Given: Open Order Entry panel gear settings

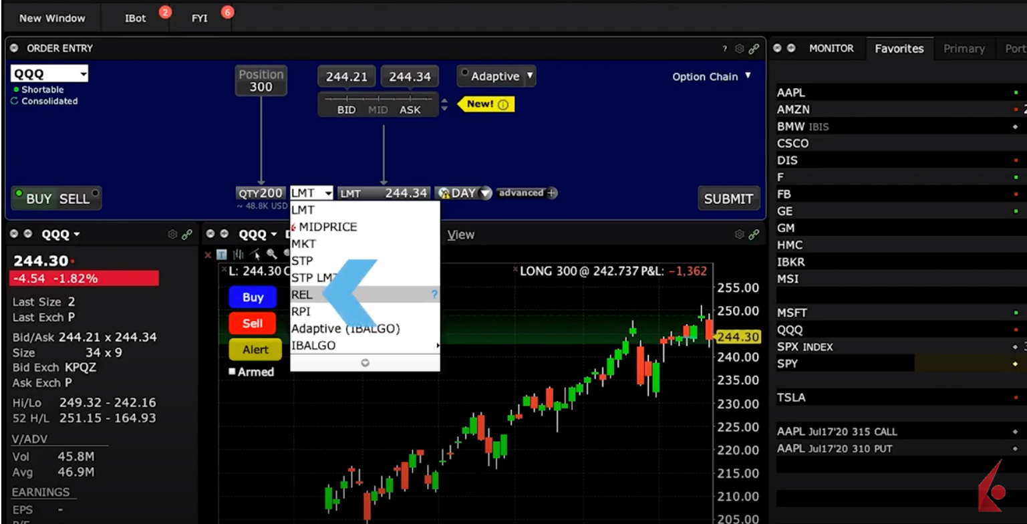Looking at the screenshot, I should click(739, 49).
